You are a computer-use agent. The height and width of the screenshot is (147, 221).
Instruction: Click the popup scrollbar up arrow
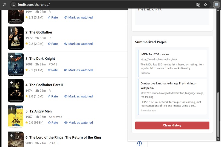[x=218, y=10]
